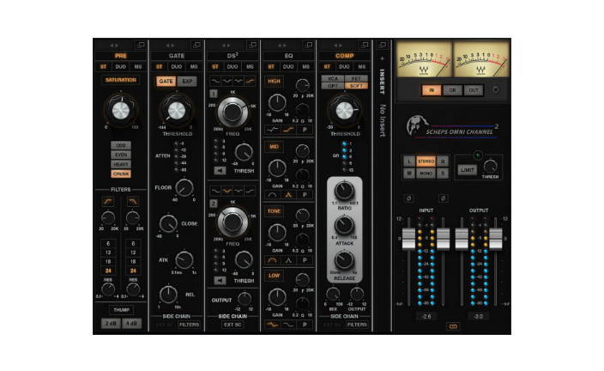
Task: Click the right OUTPUT fader handle
Action: click(x=496, y=239)
